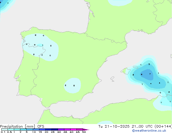Select the 0.5–1 mm legend color swatch
This screenshot has height=133, width=172.
point(11,129)
